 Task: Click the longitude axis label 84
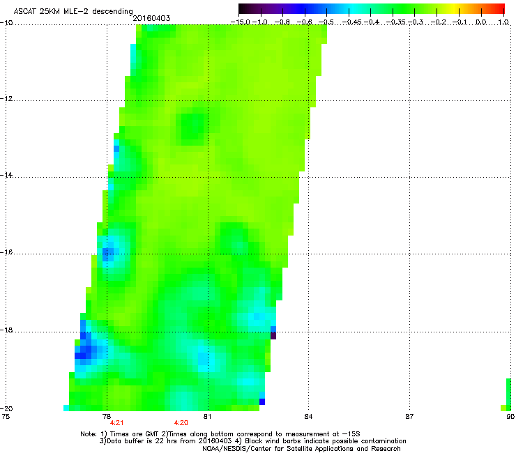click(308, 417)
